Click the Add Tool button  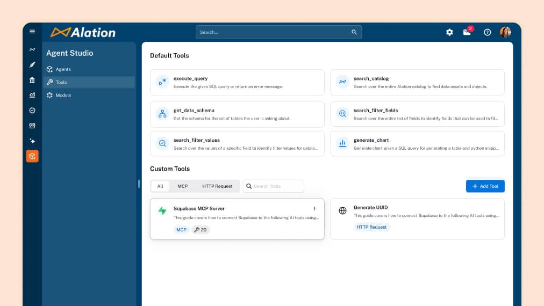tap(485, 186)
